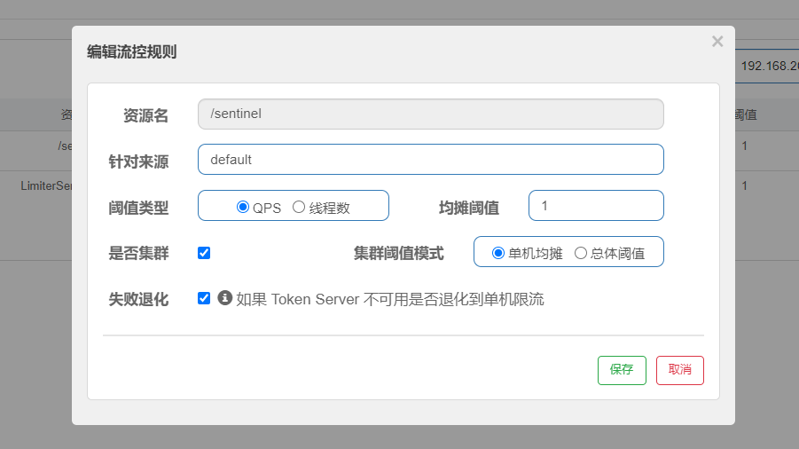Click the disabled 资源名 /sentinel field
799x449 pixels.
pos(430,114)
